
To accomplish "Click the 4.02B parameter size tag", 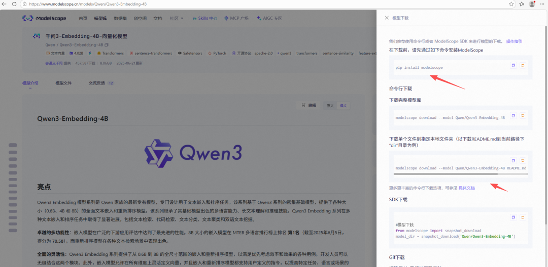I will click(x=76, y=53).
